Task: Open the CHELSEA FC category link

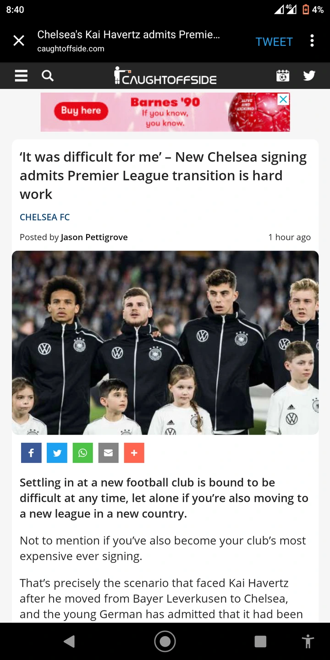Action: [44, 217]
